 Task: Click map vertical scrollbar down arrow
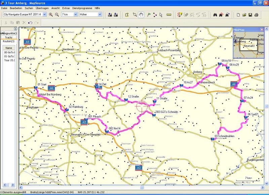click(x=267, y=183)
